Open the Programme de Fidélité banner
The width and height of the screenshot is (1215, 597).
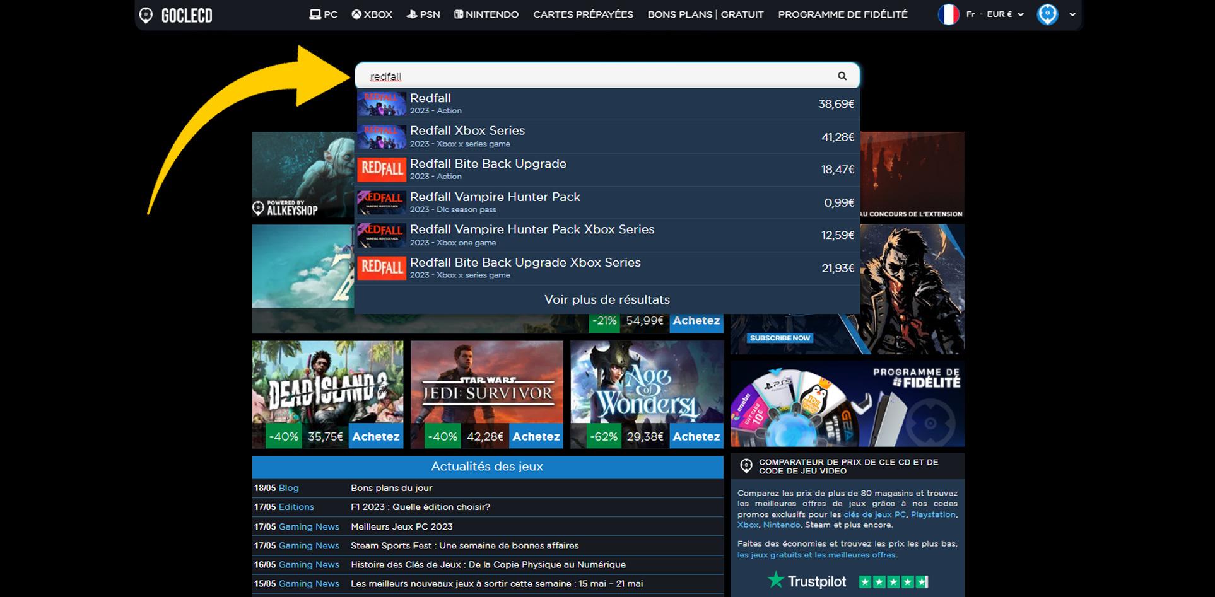tap(847, 403)
